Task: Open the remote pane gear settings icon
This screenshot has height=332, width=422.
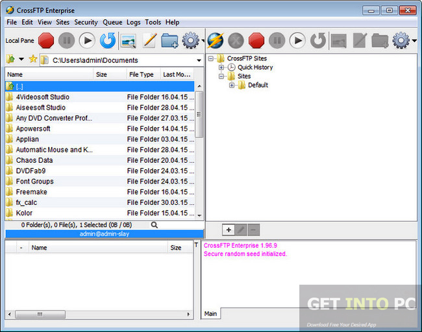Action: click(x=401, y=41)
